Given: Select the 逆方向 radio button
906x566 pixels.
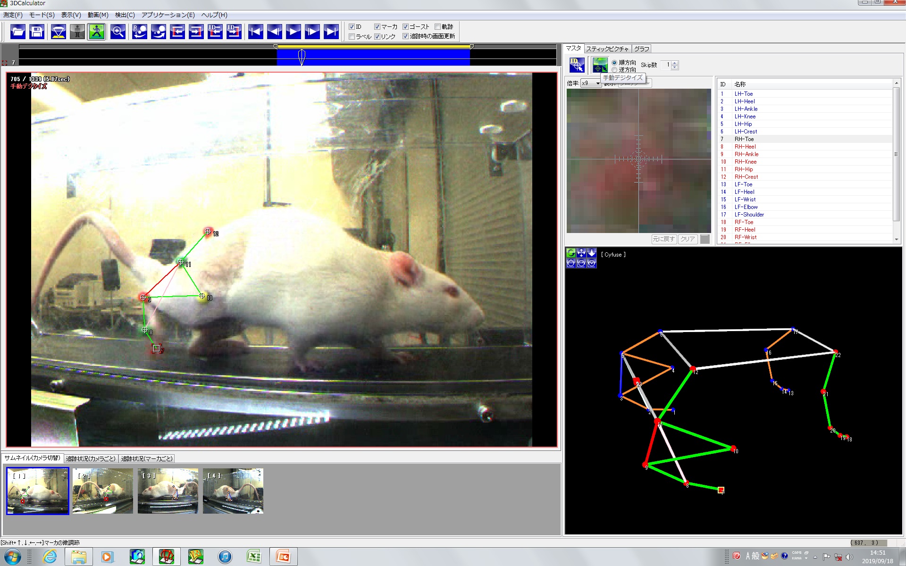Looking at the screenshot, I should [614, 70].
